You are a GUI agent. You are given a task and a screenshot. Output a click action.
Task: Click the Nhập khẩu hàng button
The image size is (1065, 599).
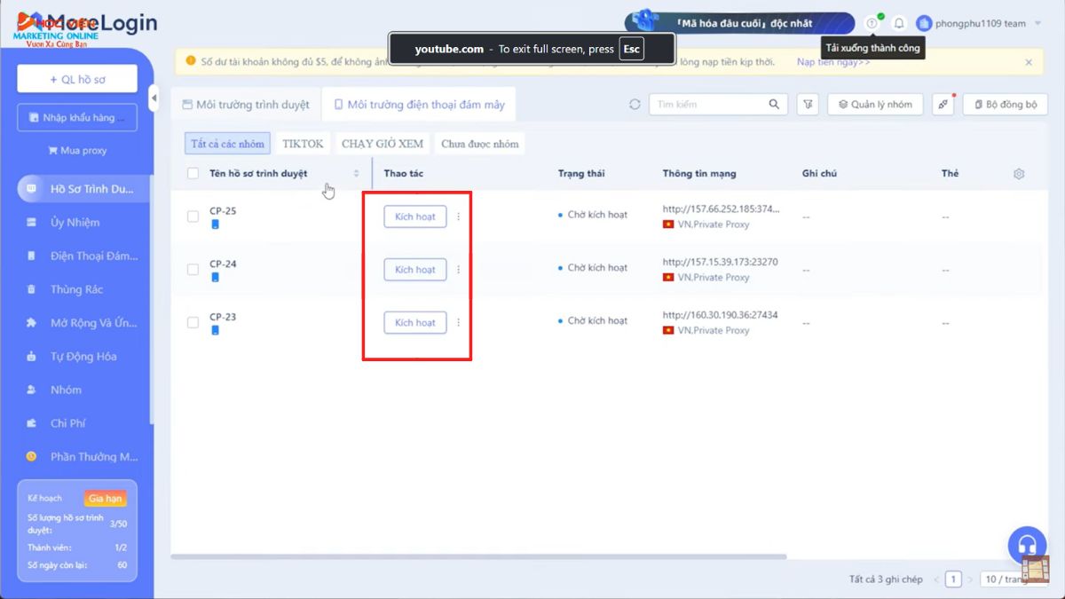77,118
